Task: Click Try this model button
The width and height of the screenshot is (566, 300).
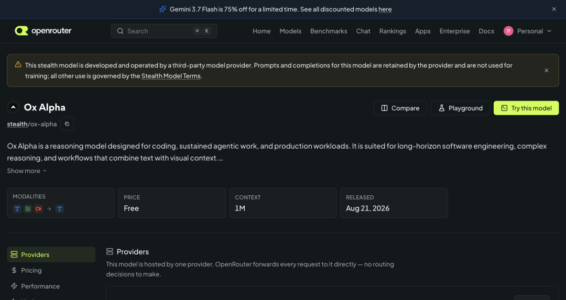Action: pos(526,108)
